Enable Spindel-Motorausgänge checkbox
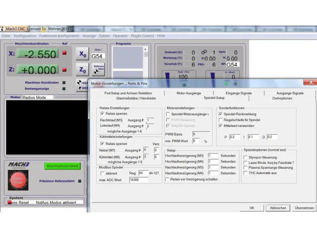The height and width of the screenshot is (238, 317). tap(168, 114)
